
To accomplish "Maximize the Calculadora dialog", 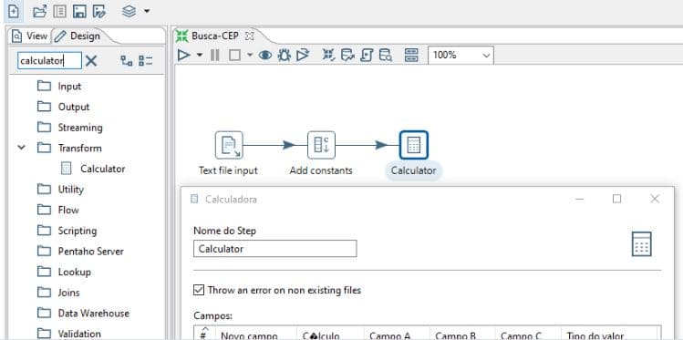I will 616,199.
